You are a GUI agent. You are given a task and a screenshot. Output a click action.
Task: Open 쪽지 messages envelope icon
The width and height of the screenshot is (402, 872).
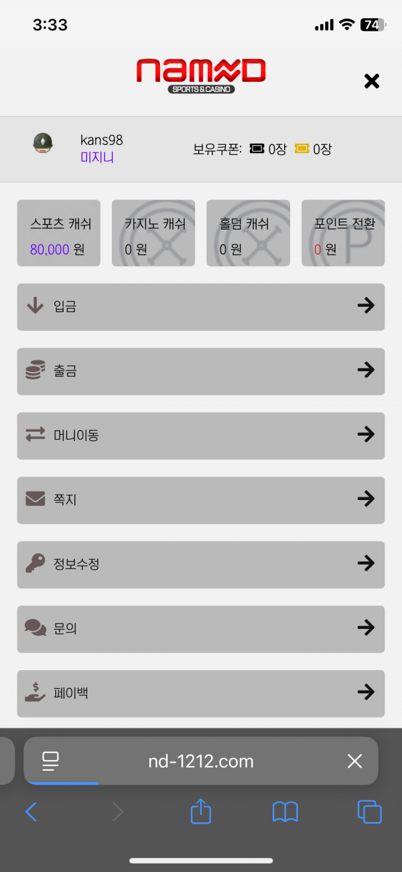36,499
